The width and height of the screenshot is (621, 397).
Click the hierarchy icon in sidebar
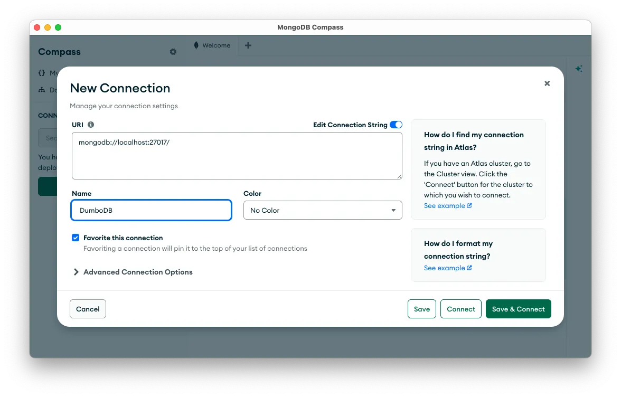pyautogui.click(x=42, y=90)
